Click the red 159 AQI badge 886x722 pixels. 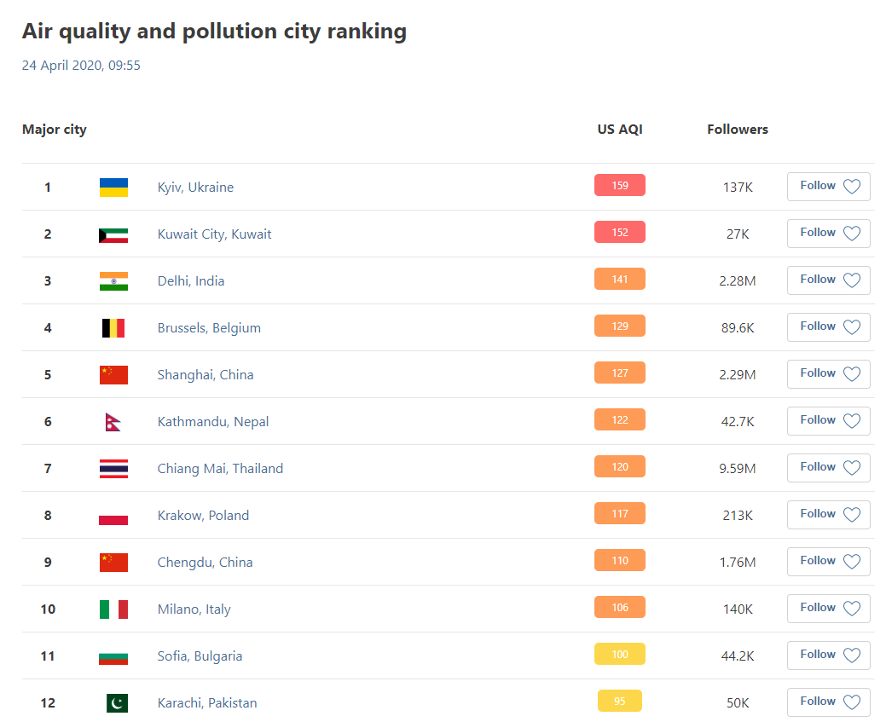[619, 185]
